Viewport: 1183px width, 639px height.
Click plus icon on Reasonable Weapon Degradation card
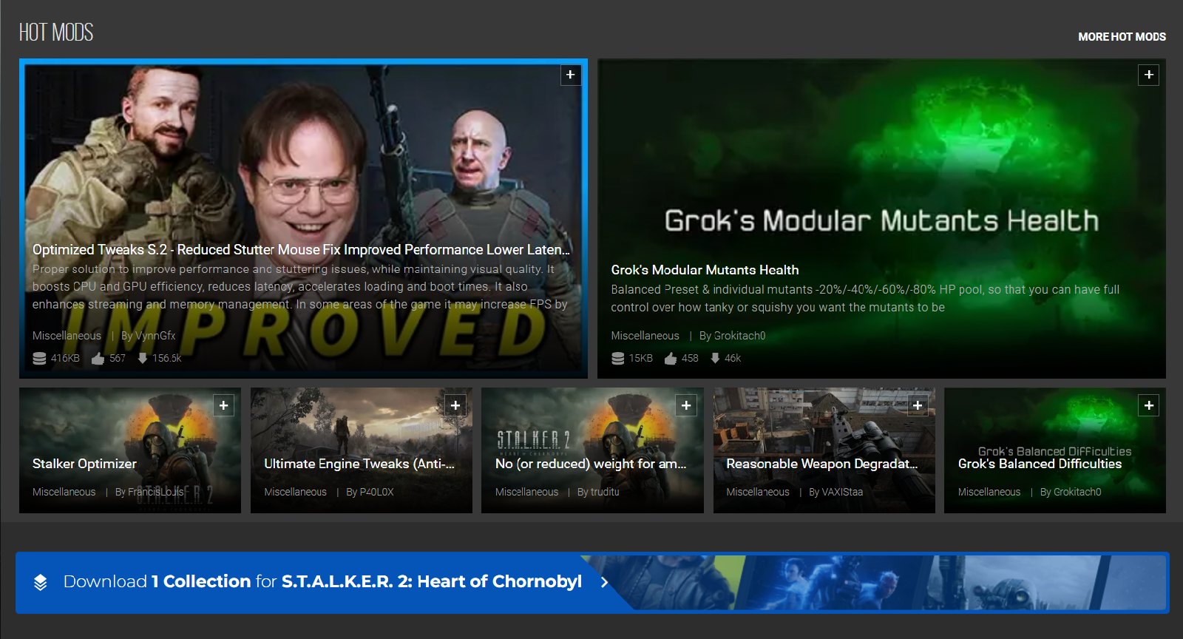(918, 405)
